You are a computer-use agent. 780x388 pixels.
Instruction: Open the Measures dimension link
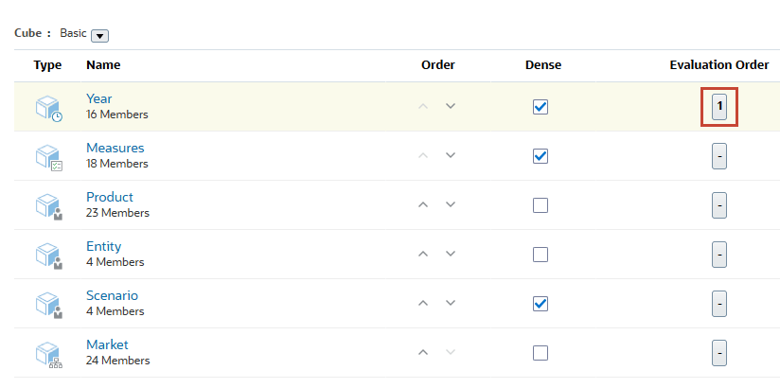[x=115, y=148]
